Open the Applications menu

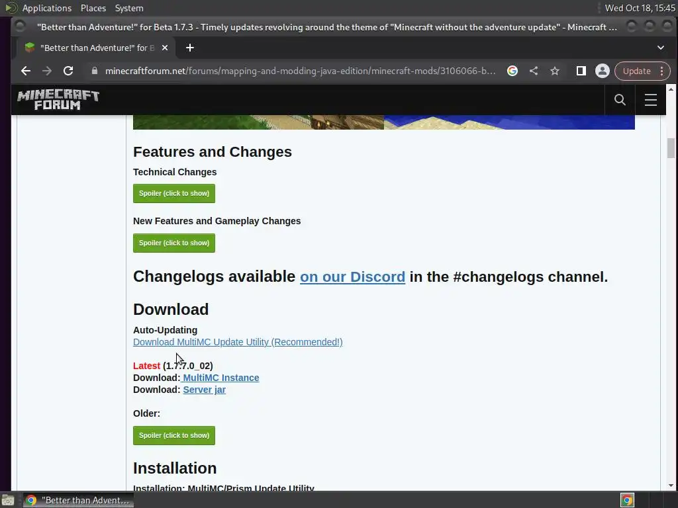[47, 8]
